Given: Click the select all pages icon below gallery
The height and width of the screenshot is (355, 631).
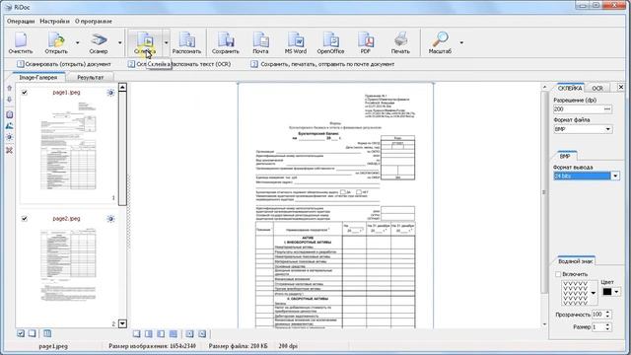Looking at the screenshot, I should point(21,333).
